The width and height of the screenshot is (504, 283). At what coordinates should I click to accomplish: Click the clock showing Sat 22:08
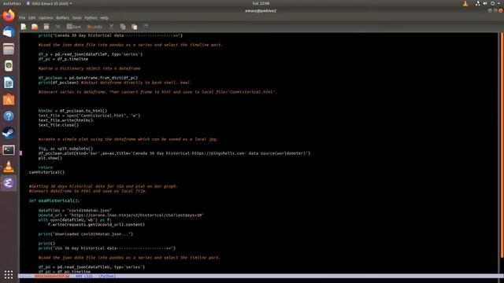261,3
